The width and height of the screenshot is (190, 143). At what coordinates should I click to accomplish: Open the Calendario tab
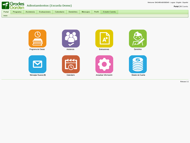59,12
